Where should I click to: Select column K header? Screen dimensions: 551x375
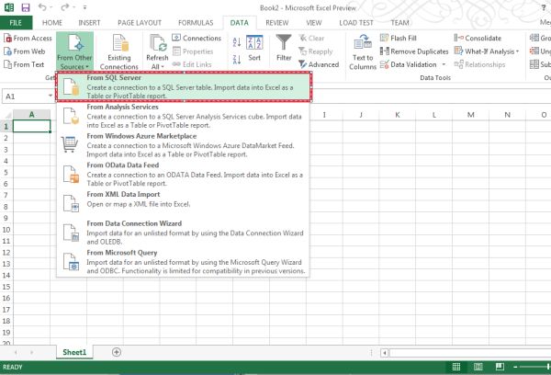click(x=398, y=115)
